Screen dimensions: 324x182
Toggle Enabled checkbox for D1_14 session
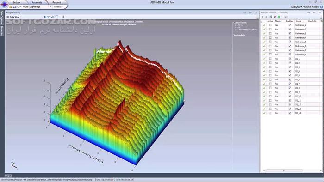[290, 113]
